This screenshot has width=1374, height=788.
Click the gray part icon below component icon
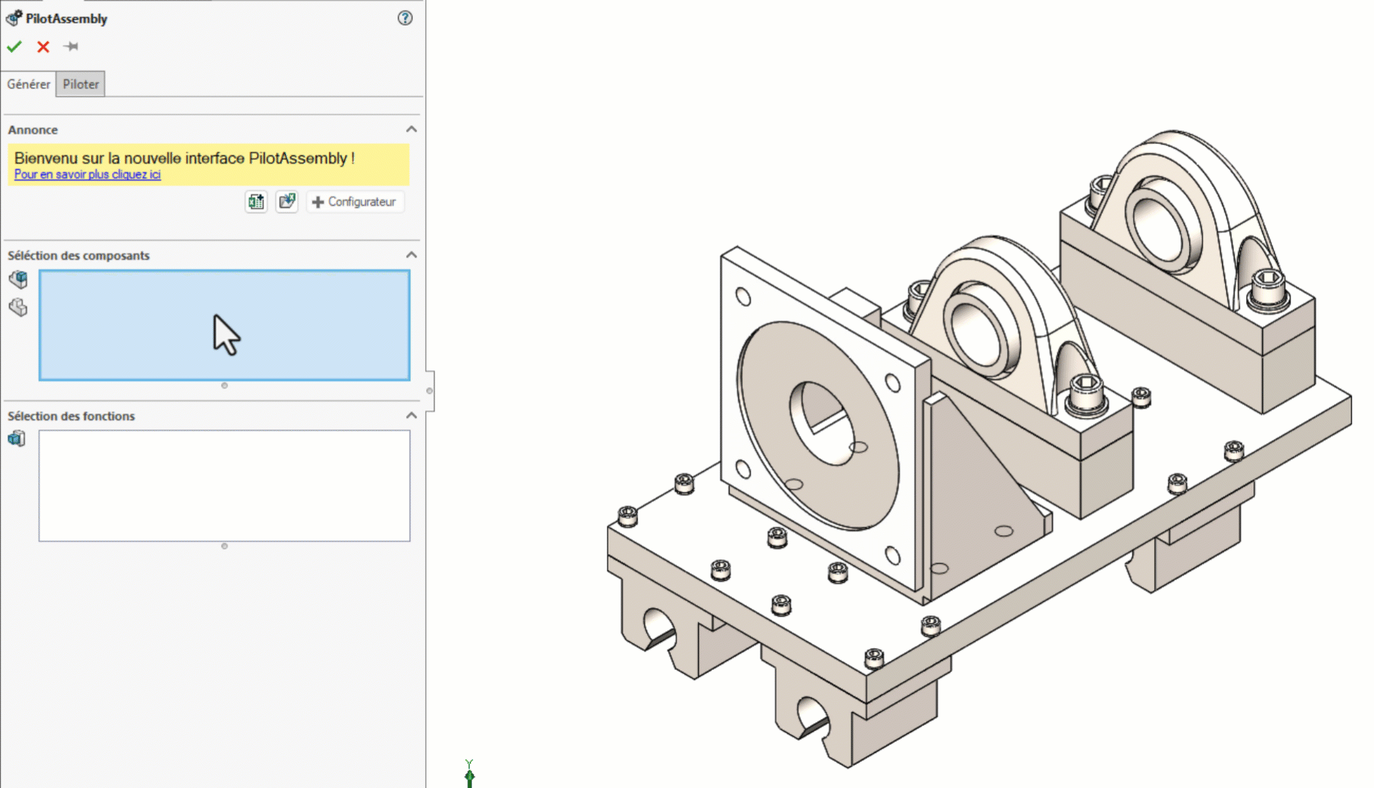[x=18, y=307]
